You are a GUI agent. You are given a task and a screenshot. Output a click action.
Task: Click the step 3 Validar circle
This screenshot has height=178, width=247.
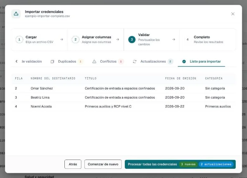coord(132,40)
